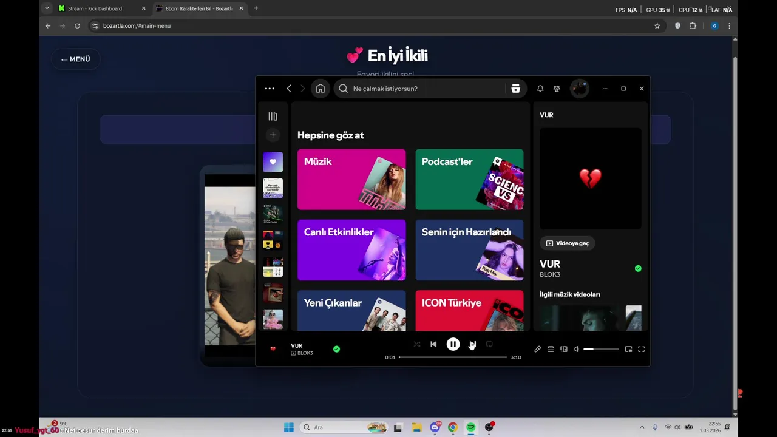
Task: Open File Explorer from the taskbar
Action: [x=416, y=427]
